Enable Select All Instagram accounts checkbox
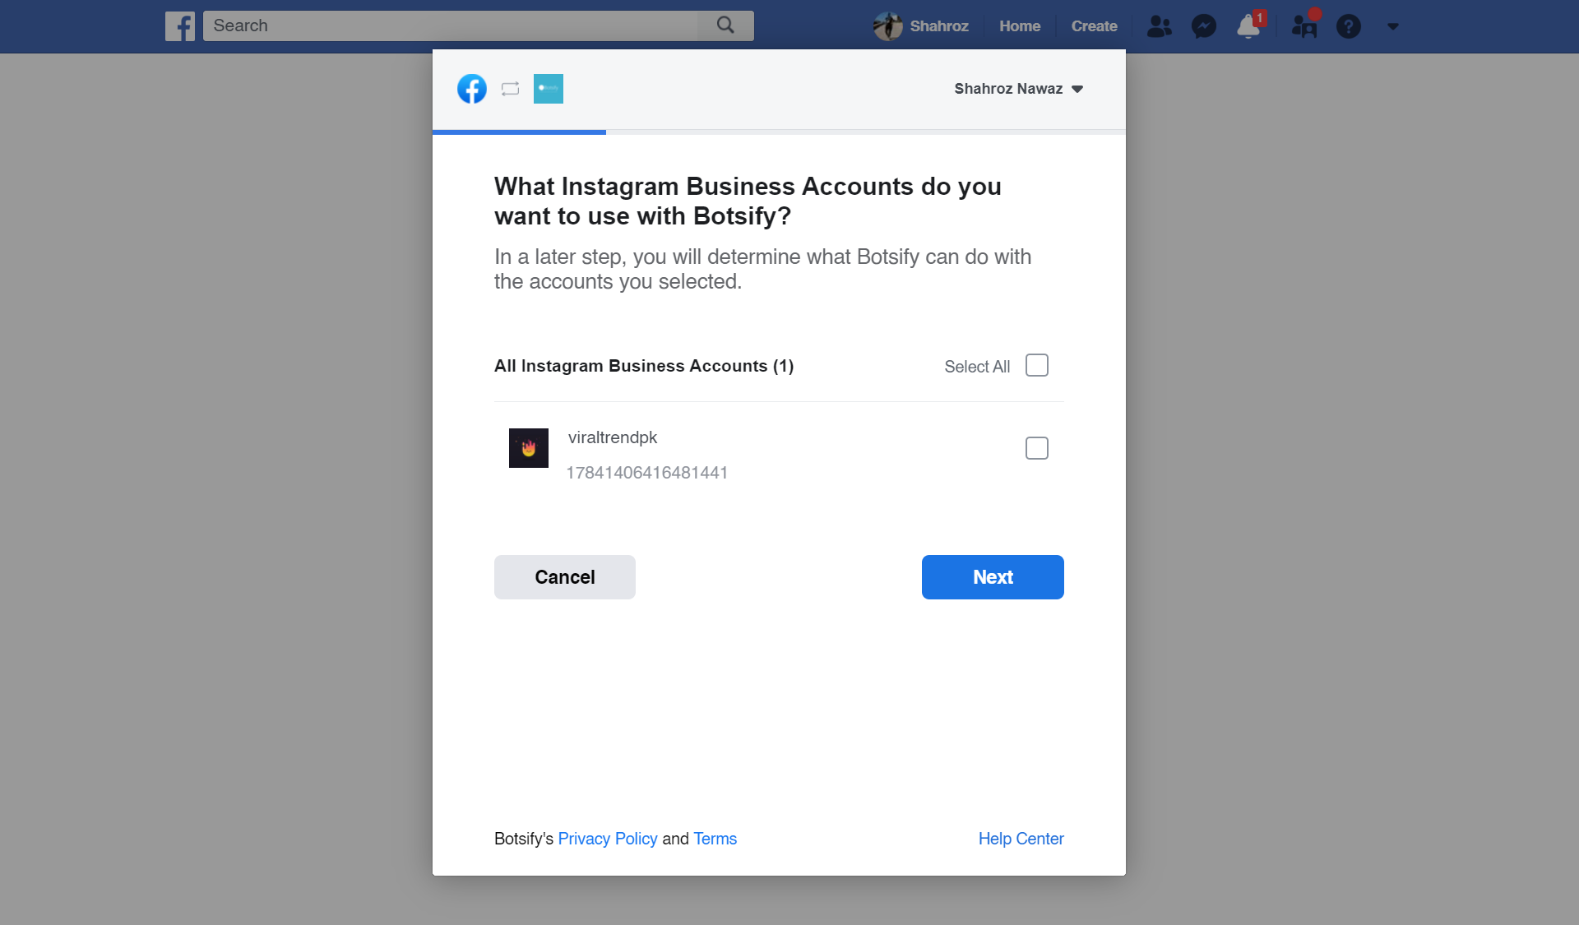This screenshot has height=925, width=1579. click(x=1036, y=366)
